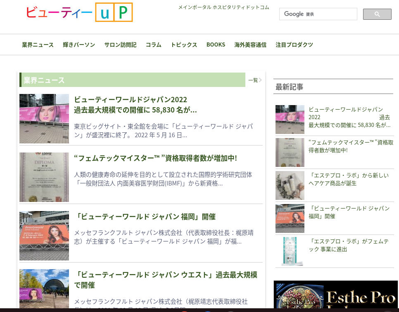Click excerpt starting 人類の健康寿命の延伸を目的

163,179
